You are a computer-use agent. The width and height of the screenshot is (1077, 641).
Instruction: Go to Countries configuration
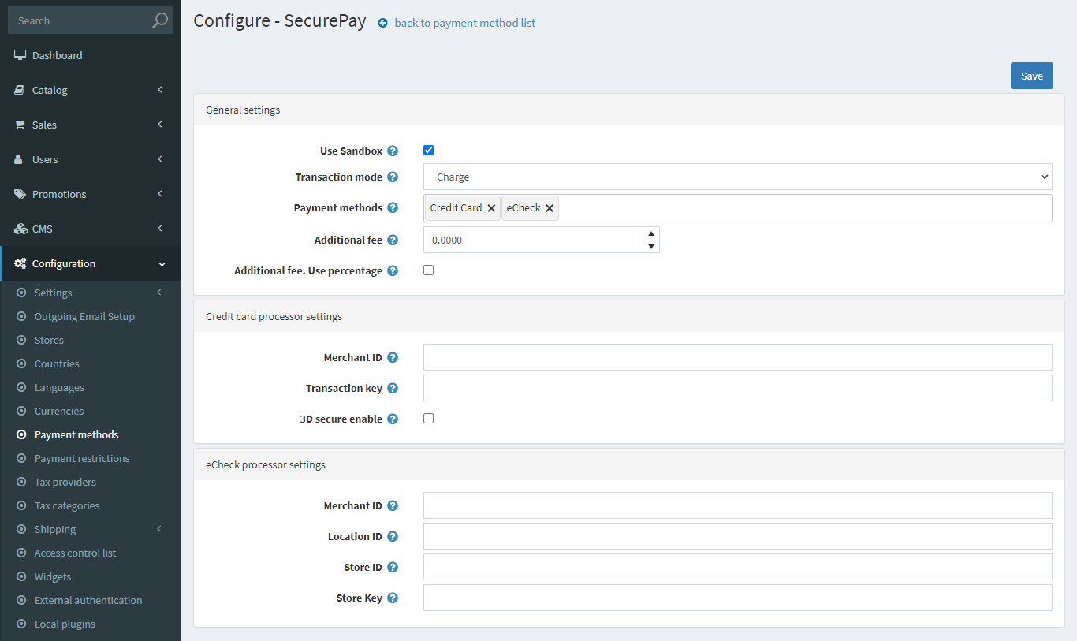pyautogui.click(x=57, y=363)
